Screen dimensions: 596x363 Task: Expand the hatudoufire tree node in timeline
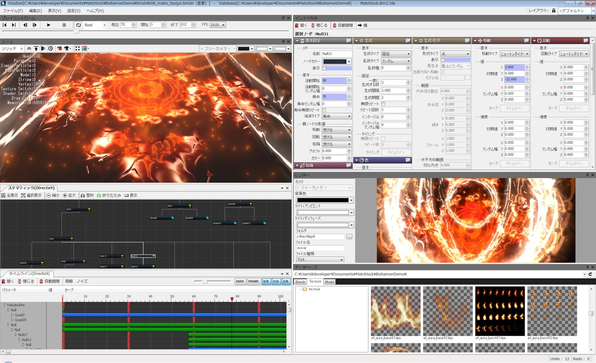(x=5, y=305)
